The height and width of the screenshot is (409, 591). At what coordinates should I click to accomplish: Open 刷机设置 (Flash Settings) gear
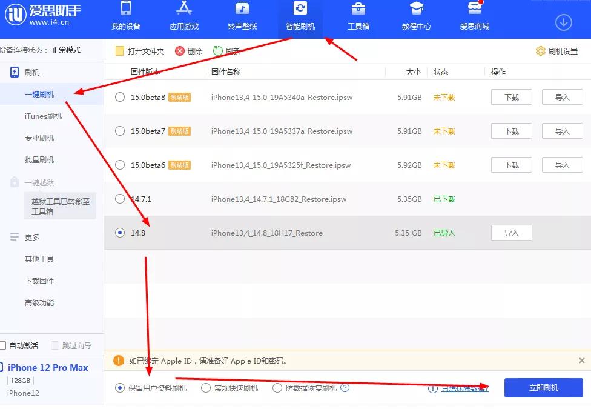coord(555,52)
